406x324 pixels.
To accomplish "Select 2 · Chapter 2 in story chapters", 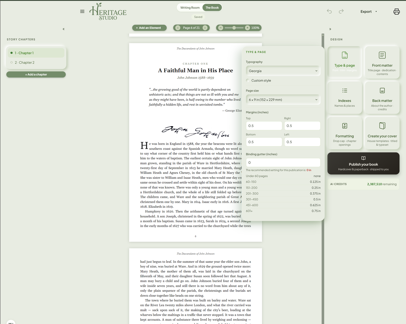I will [x=36, y=62].
